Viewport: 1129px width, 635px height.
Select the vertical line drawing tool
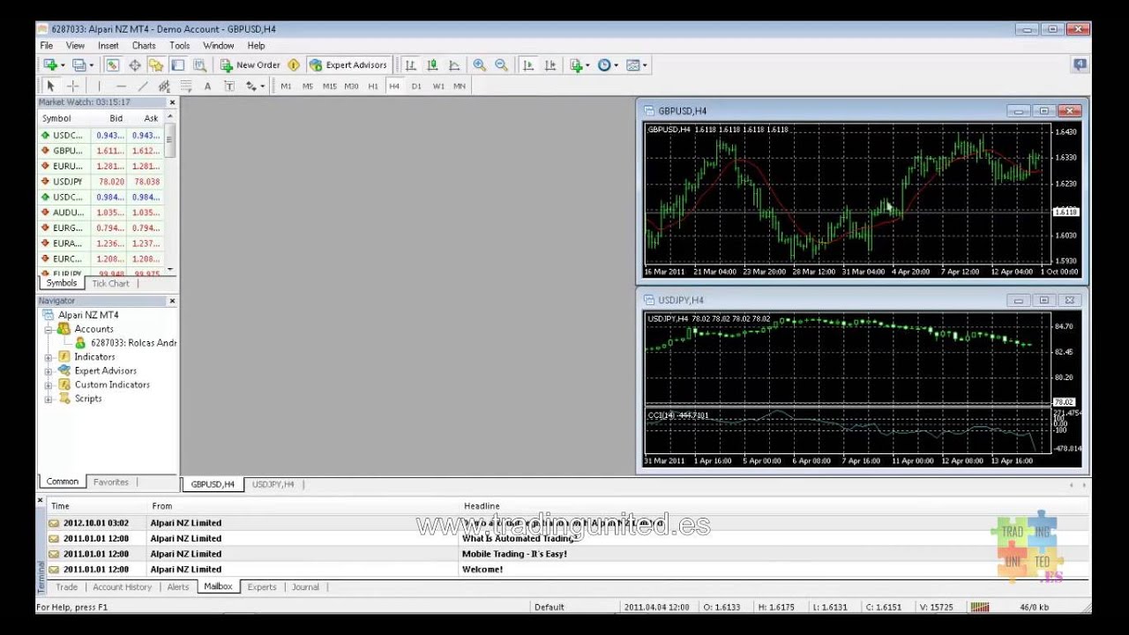(x=99, y=86)
